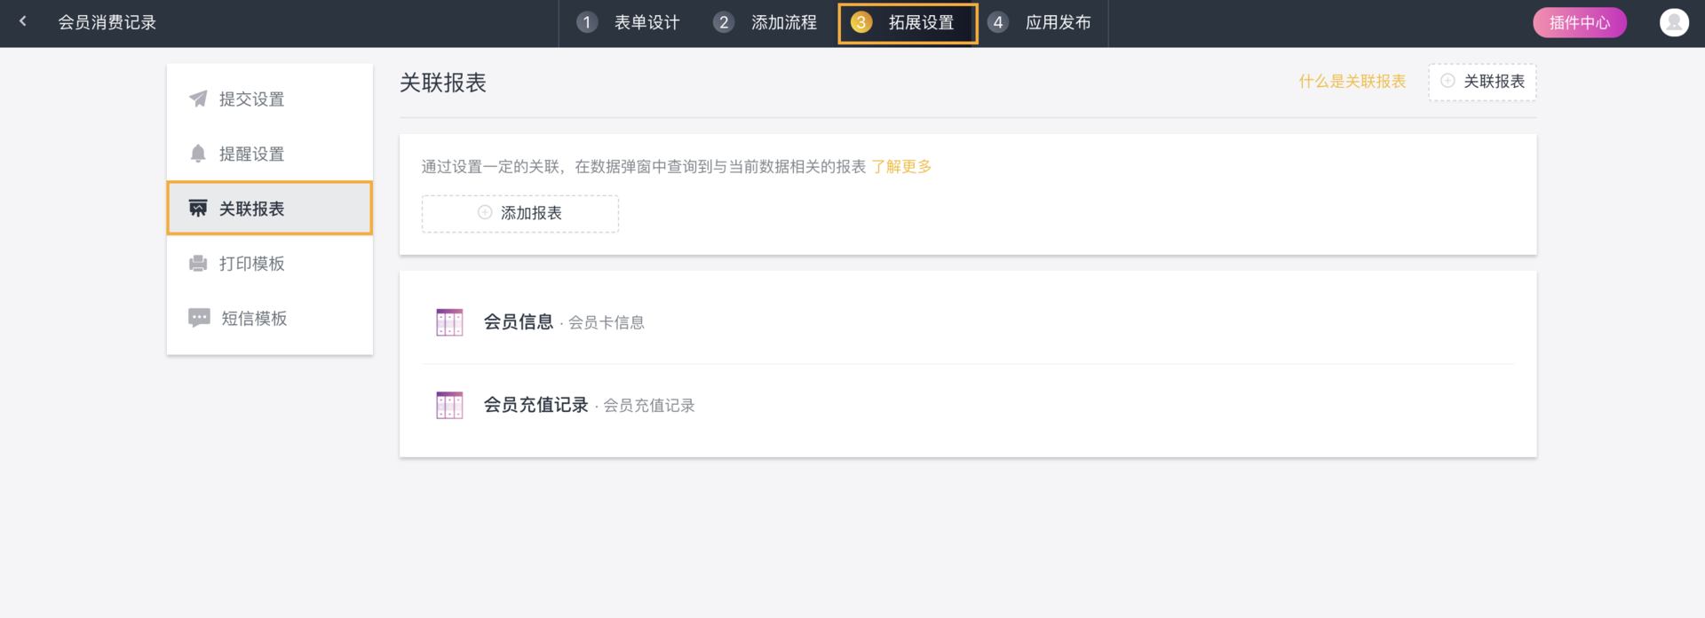
Task: Go to step 1 表单设计
Action: pyautogui.click(x=629, y=23)
